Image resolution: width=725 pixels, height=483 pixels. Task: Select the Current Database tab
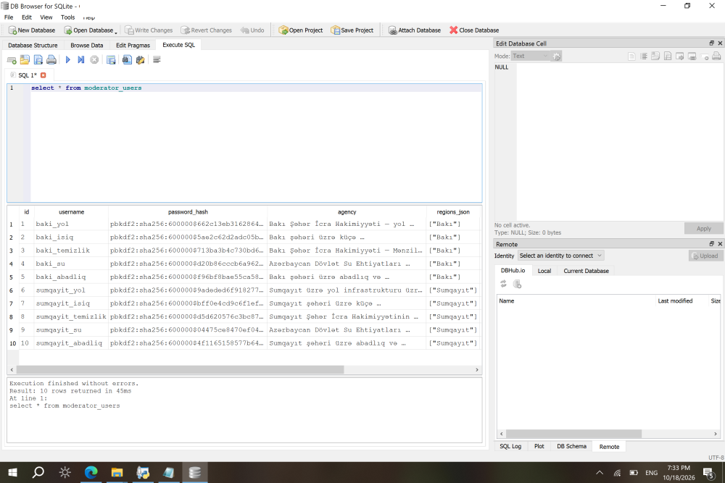point(586,271)
